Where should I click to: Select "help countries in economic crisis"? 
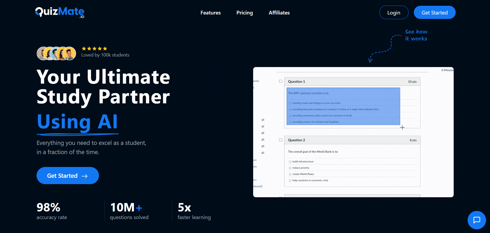click(290, 181)
